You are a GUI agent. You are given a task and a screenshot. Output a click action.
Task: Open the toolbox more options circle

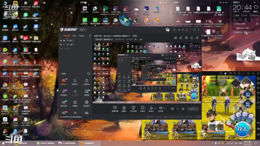click(x=88, y=74)
